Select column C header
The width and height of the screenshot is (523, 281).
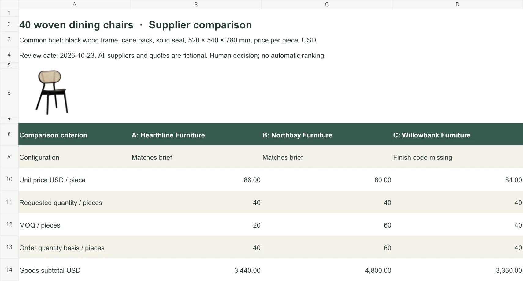327,5
